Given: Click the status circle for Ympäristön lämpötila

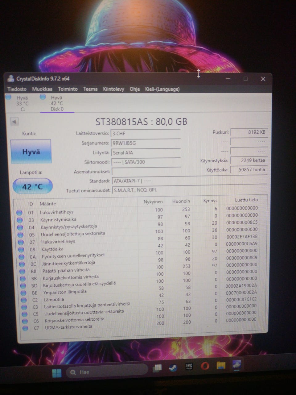Looking at the screenshot, I should (23, 293).
